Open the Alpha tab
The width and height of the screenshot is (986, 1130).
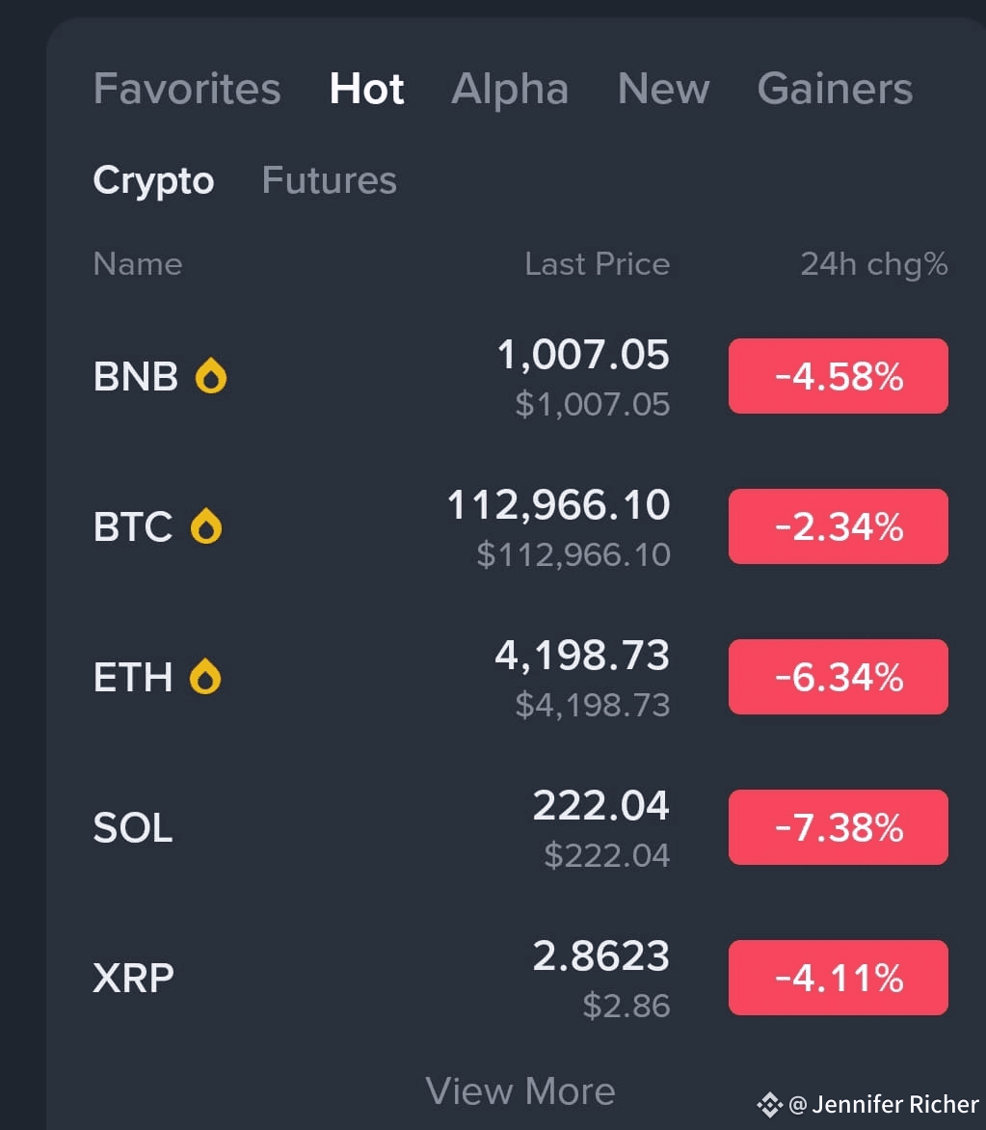point(510,89)
